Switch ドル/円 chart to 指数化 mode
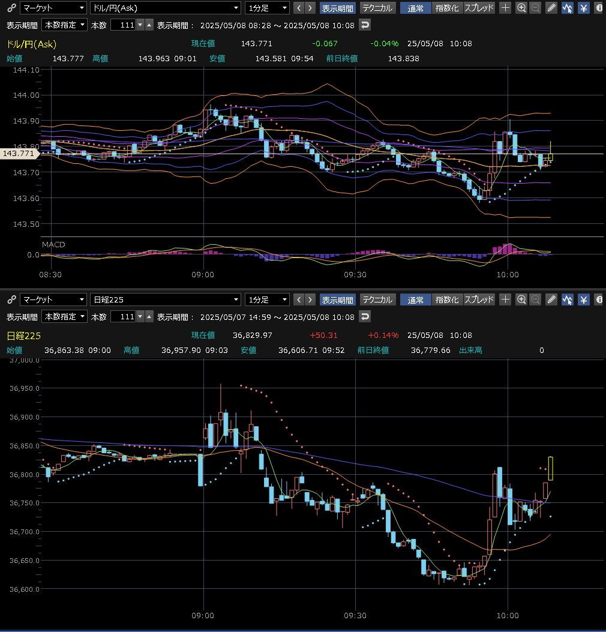The height and width of the screenshot is (632, 606). pyautogui.click(x=447, y=8)
